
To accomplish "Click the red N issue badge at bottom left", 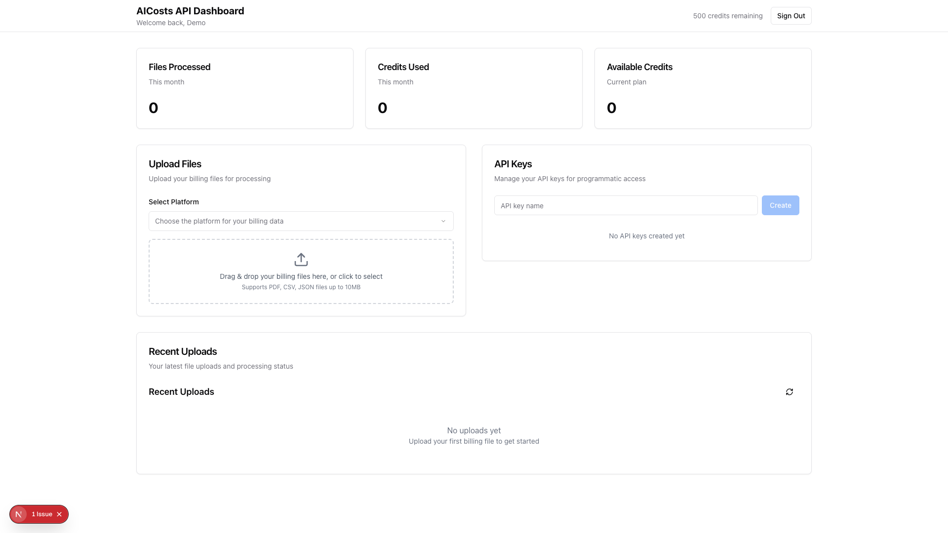I will (19, 514).
